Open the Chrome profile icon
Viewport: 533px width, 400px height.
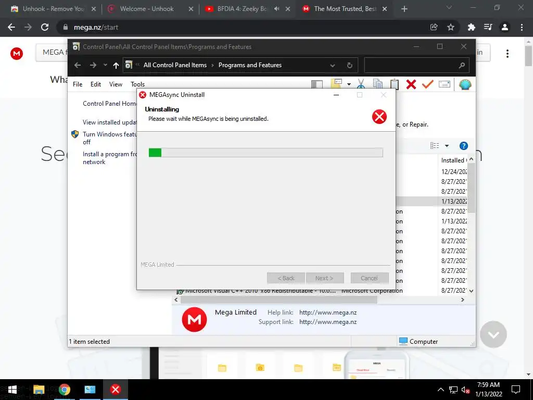[x=505, y=27]
